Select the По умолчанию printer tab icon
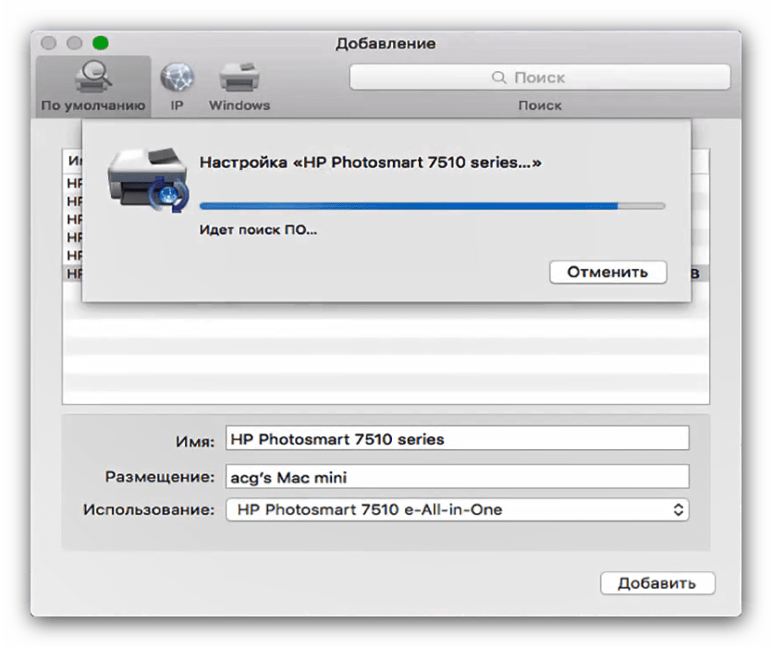The image size is (772, 647). coord(92,79)
